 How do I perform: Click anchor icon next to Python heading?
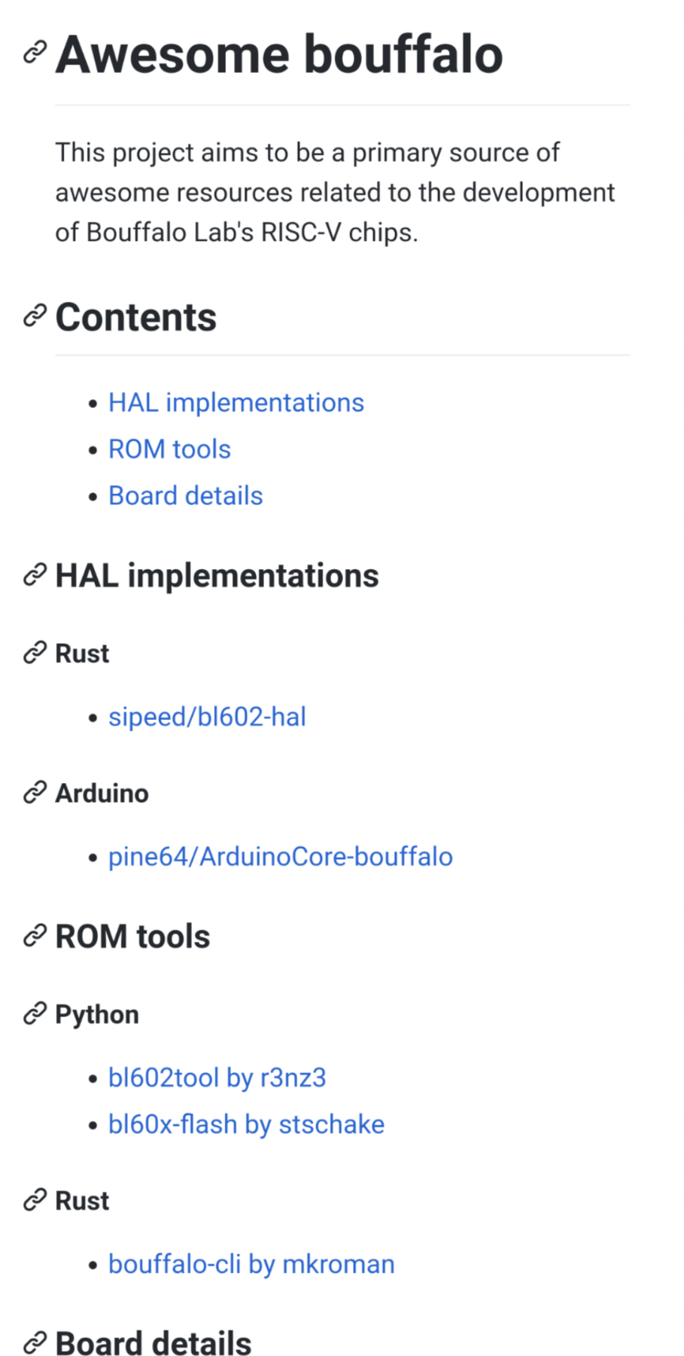coord(35,1014)
